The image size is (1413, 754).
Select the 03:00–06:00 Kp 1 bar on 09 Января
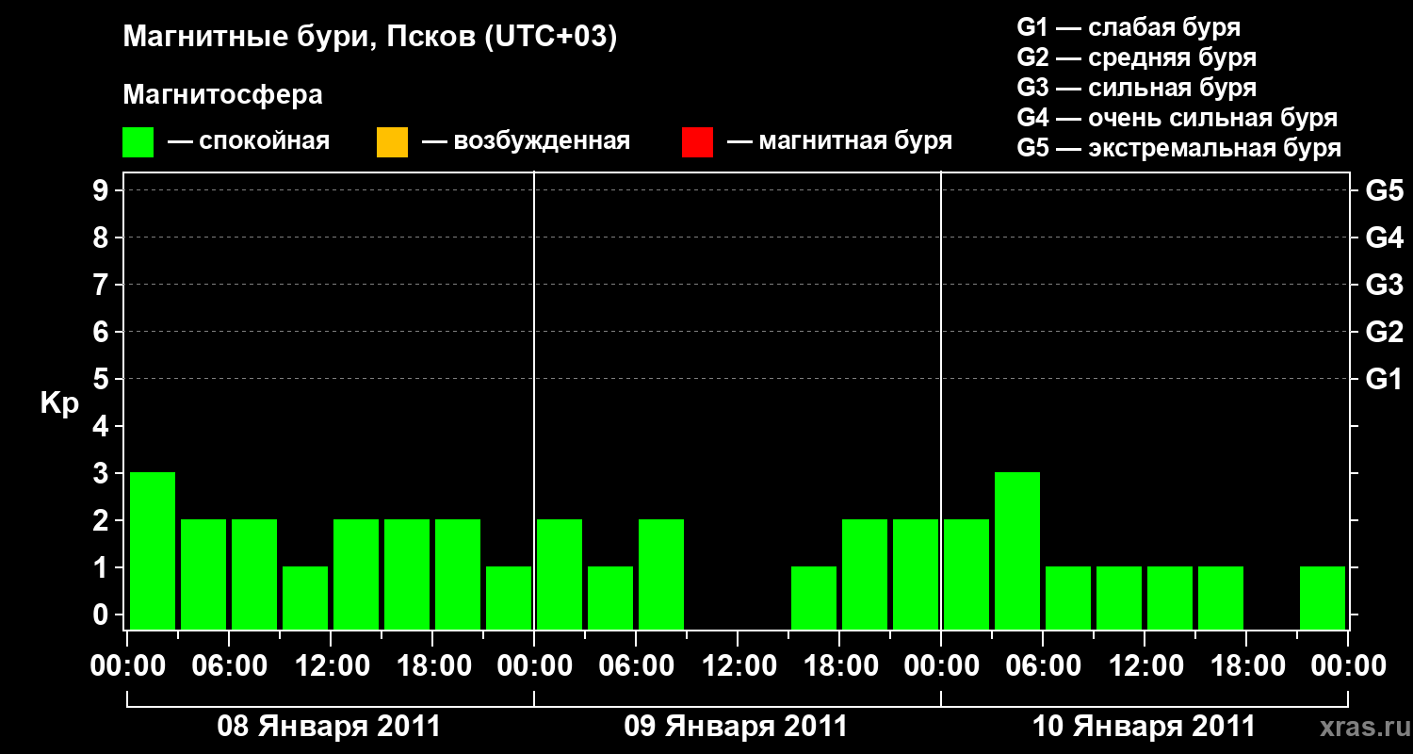click(x=610, y=598)
